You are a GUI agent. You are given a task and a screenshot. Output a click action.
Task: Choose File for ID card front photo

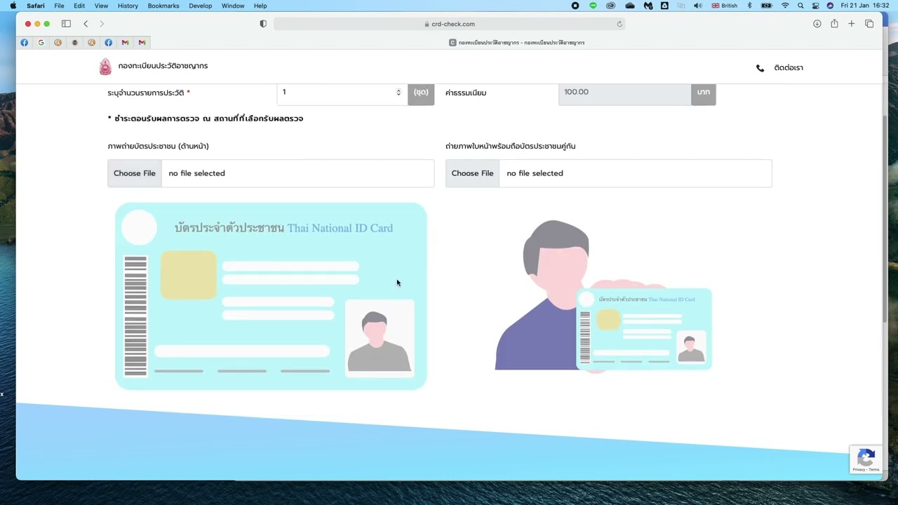point(135,173)
